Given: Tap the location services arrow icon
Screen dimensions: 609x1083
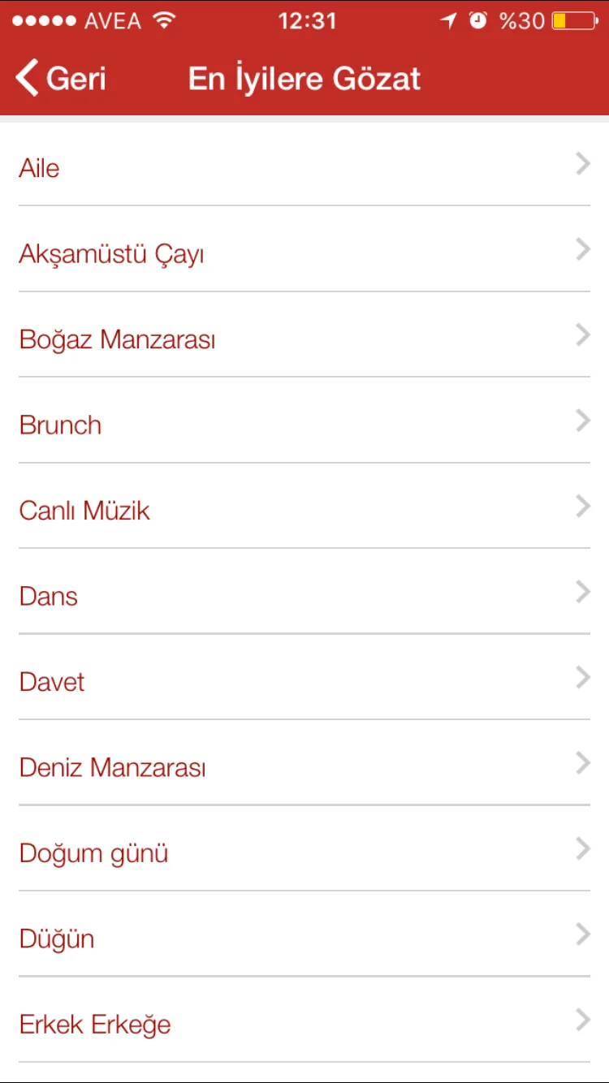Looking at the screenshot, I should coord(449,20).
